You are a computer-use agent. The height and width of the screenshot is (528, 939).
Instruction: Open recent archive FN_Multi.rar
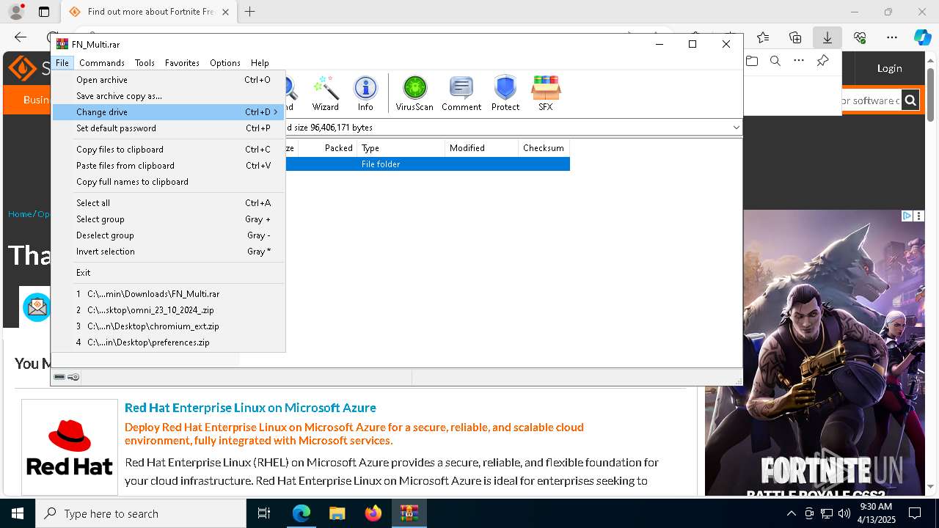pos(168,294)
